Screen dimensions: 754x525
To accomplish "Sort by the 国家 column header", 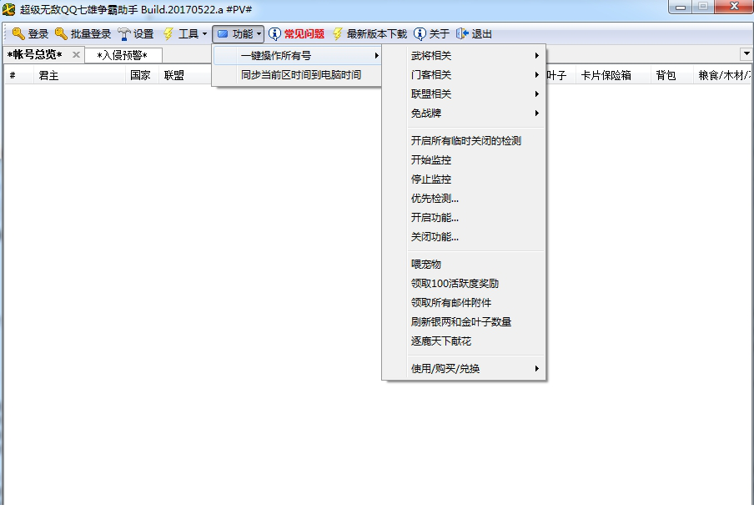I will (x=142, y=76).
